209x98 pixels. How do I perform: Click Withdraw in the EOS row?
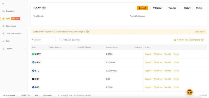[x=158, y=87]
